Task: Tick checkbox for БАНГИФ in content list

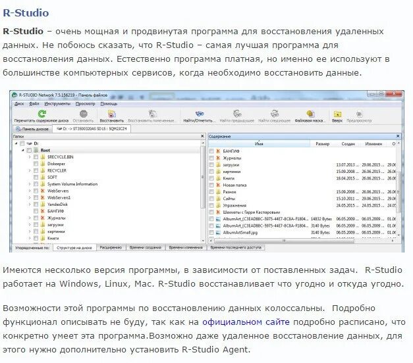Action: (211, 151)
